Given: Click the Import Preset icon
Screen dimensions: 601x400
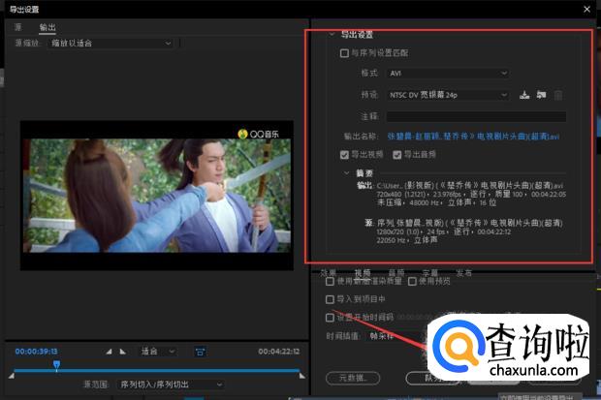Looking at the screenshot, I should pyautogui.click(x=541, y=95).
